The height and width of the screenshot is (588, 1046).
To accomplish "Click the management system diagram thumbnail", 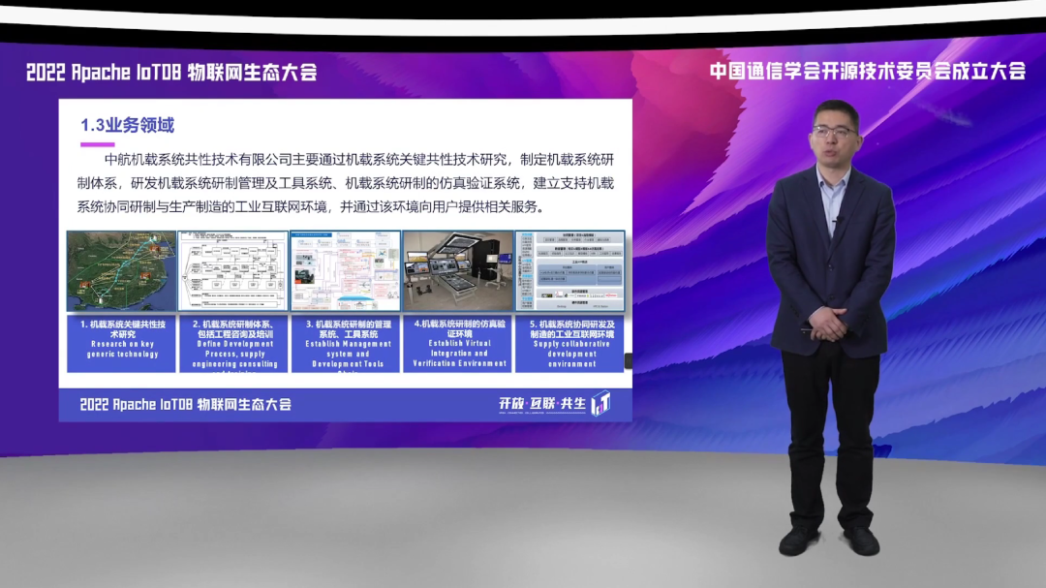I will click(x=346, y=271).
